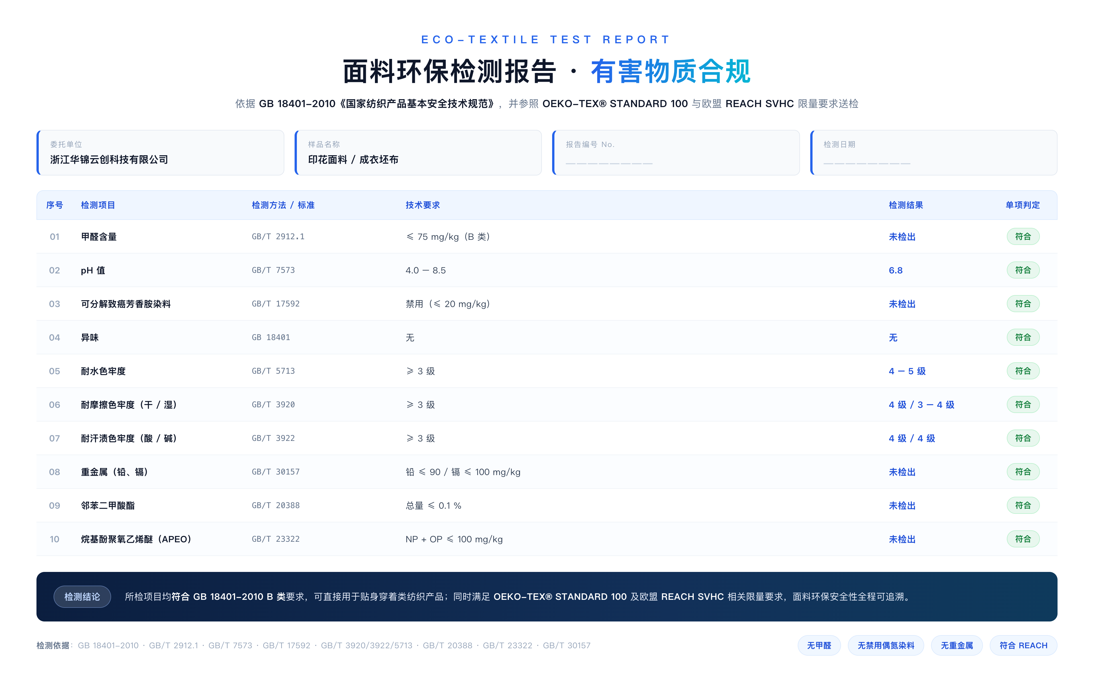
Task: Select the 耐水色牢度 row item
Action: 103,371
